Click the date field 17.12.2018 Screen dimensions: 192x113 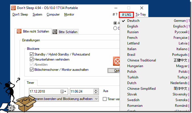49,91
